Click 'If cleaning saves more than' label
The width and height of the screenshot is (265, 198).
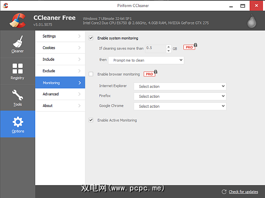tap(121, 49)
